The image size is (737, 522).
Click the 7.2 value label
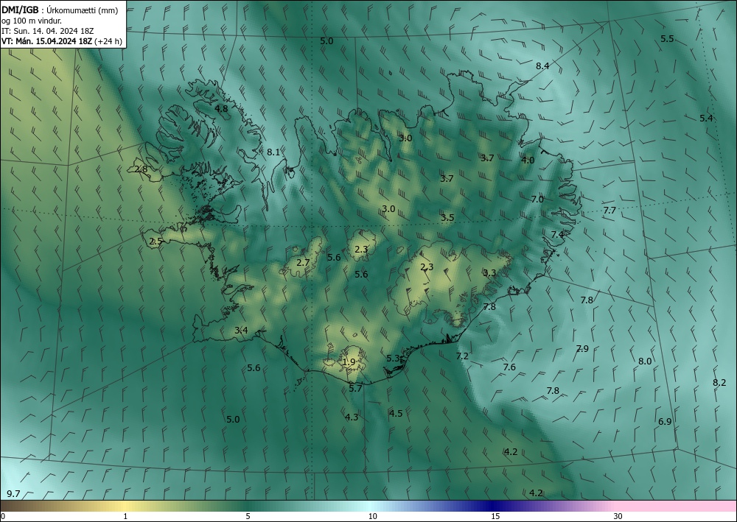tap(463, 356)
